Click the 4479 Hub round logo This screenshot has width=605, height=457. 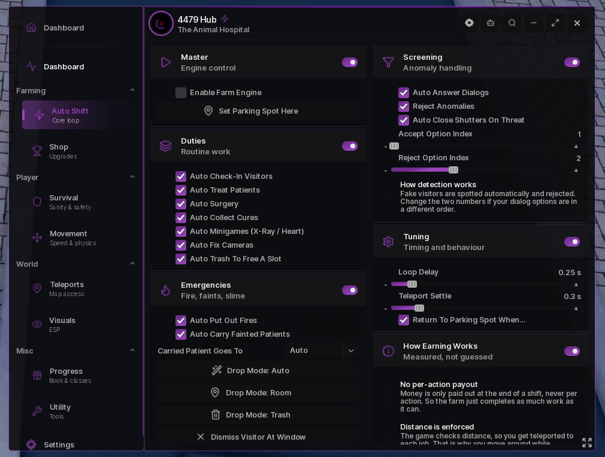[x=161, y=23]
